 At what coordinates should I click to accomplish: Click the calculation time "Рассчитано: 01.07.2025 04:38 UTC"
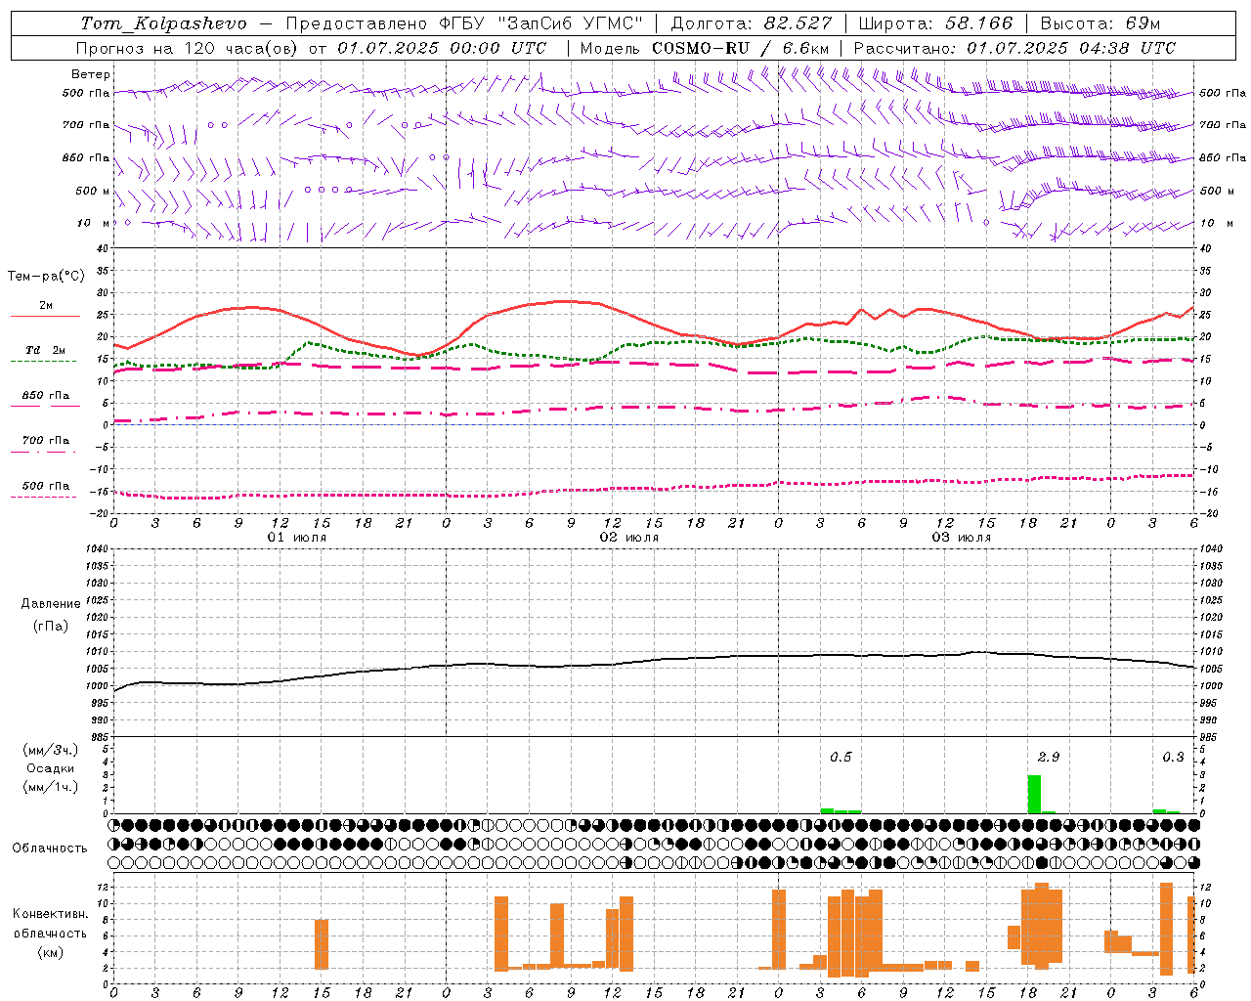[1014, 48]
